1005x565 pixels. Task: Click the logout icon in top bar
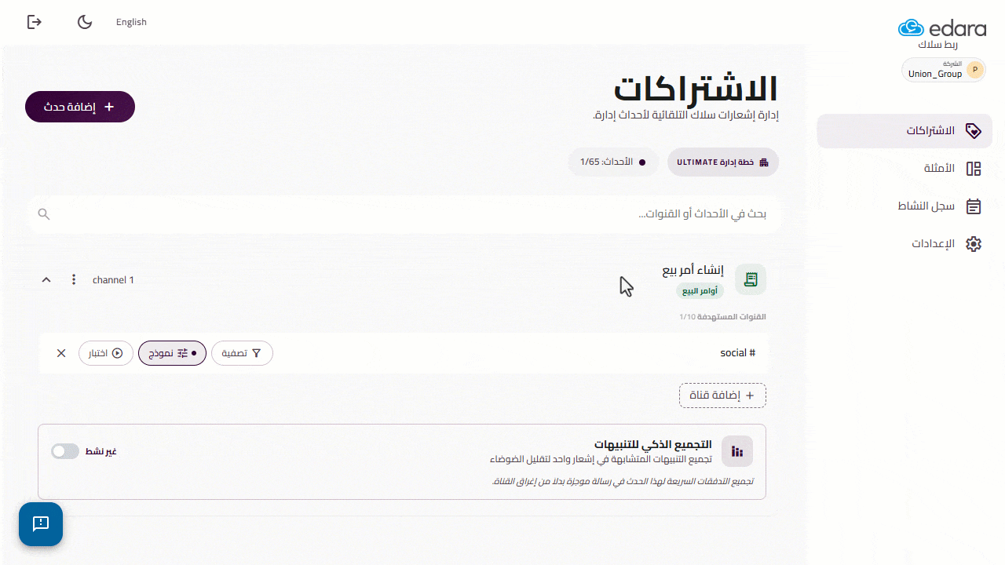coord(35,22)
